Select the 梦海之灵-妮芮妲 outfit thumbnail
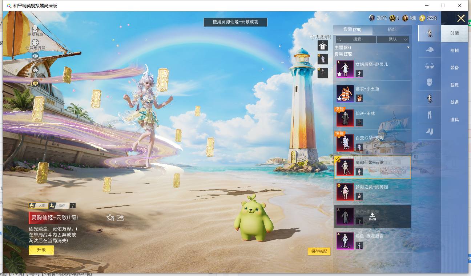 coord(345,192)
